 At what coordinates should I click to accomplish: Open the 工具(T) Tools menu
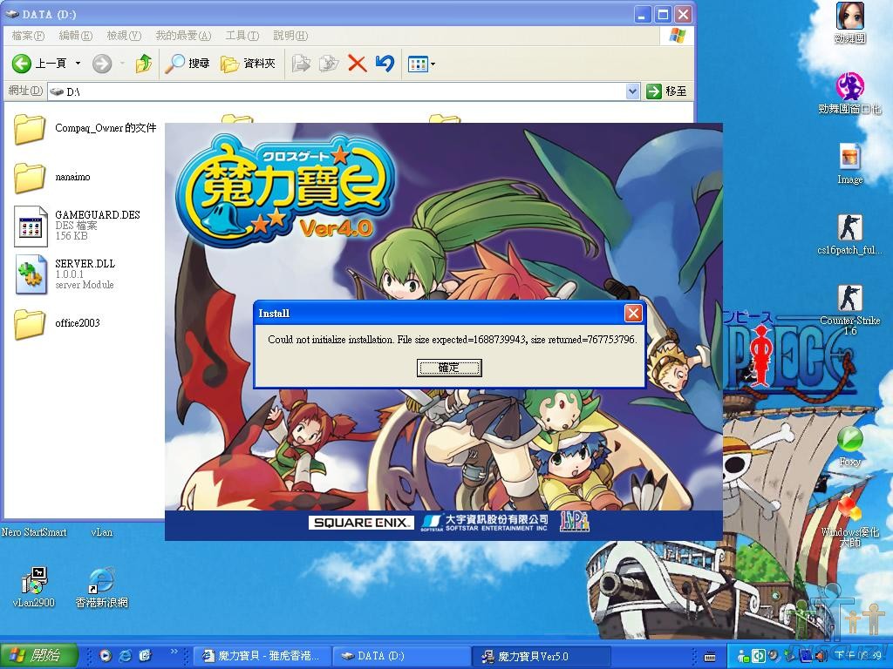(x=242, y=36)
